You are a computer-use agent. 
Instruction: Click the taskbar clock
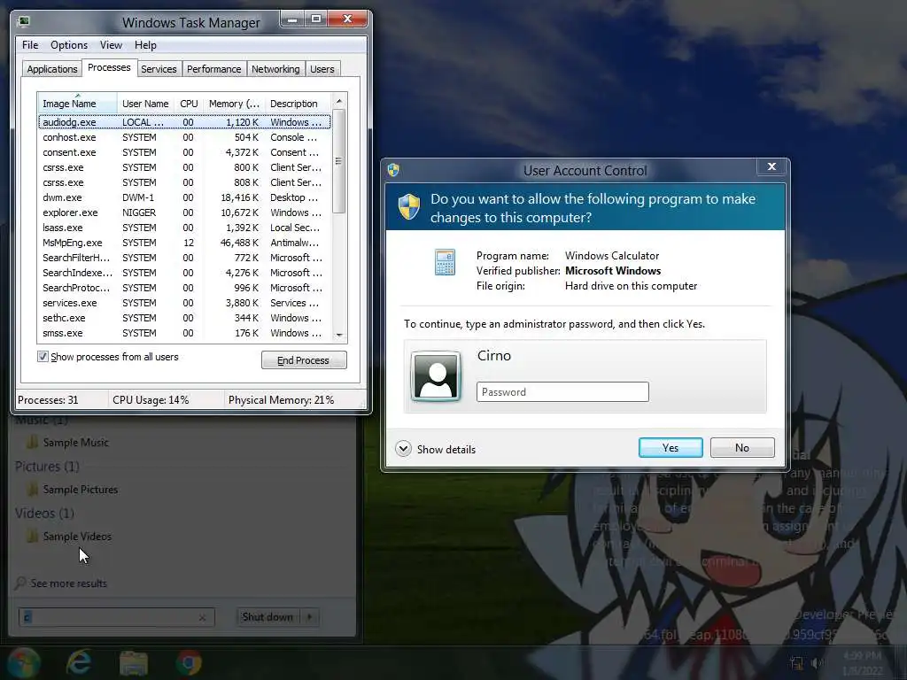point(863,663)
